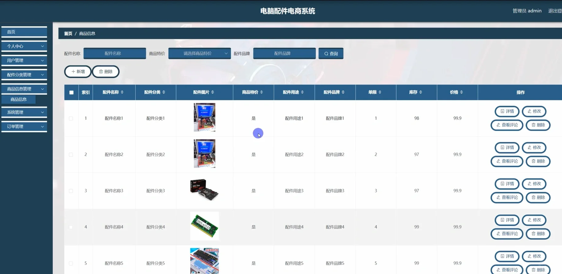Open 查看评论 for row 配件名称2

[x=507, y=161]
